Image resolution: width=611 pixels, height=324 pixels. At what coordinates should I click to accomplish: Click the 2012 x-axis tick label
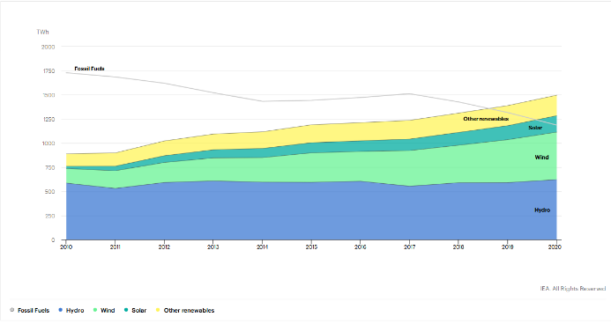(x=164, y=247)
